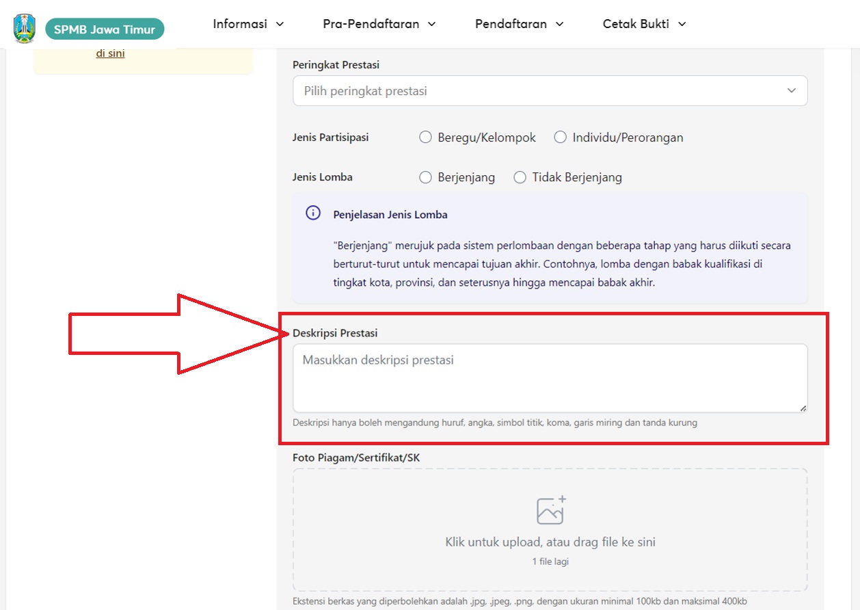Image resolution: width=860 pixels, height=610 pixels.
Task: Open the Peringkat Prestasi dropdown
Action: [x=550, y=91]
